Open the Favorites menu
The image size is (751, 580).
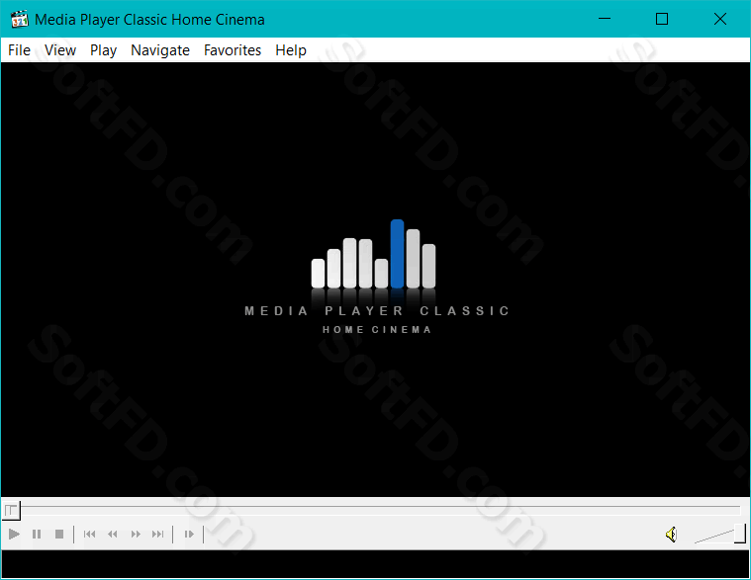point(233,50)
